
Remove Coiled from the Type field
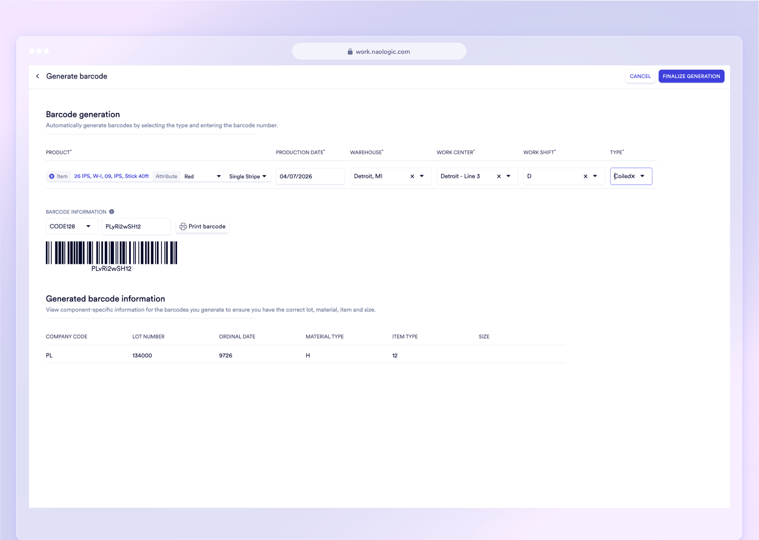(x=632, y=176)
